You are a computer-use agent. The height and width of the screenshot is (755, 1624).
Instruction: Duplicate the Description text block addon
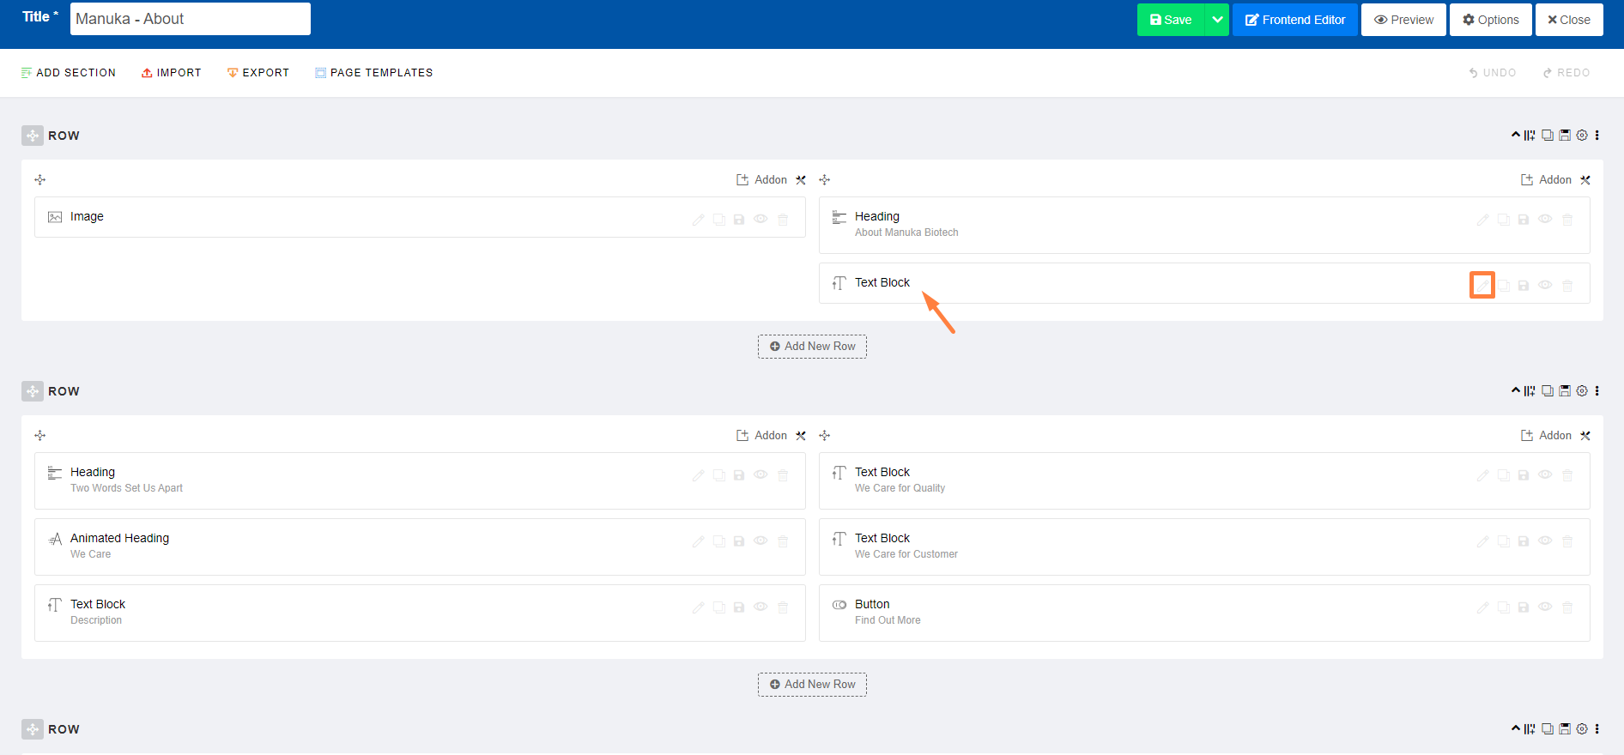(718, 607)
